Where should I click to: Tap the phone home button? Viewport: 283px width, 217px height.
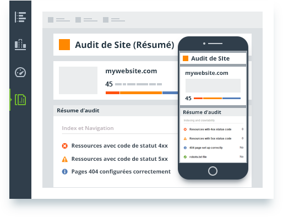pyautogui.click(x=213, y=171)
